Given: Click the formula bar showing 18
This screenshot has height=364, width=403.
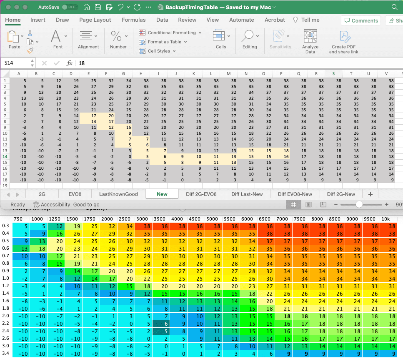Looking at the screenshot, I should 239,63.
